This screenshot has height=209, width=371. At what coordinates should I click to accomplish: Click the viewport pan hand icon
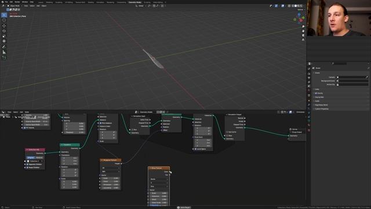point(303,31)
